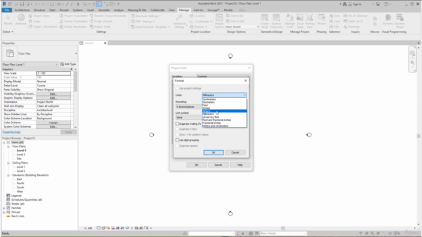Click the Modify arrow tool
Viewport: 422px width, 237px height.
click(8, 20)
